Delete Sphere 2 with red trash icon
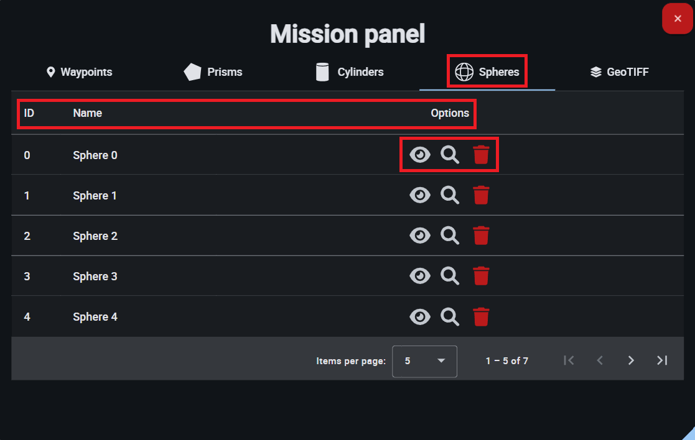 click(x=481, y=236)
